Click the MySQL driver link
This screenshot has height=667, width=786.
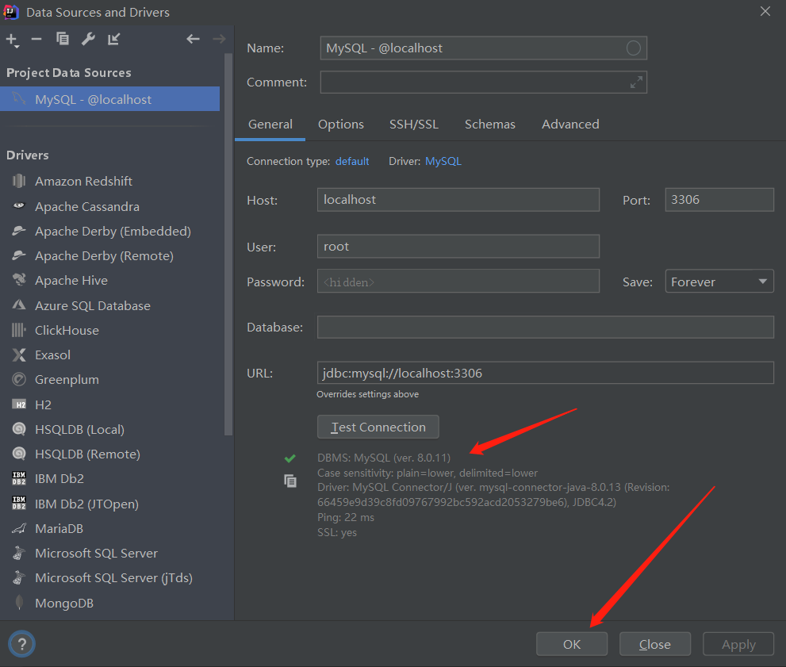(443, 161)
